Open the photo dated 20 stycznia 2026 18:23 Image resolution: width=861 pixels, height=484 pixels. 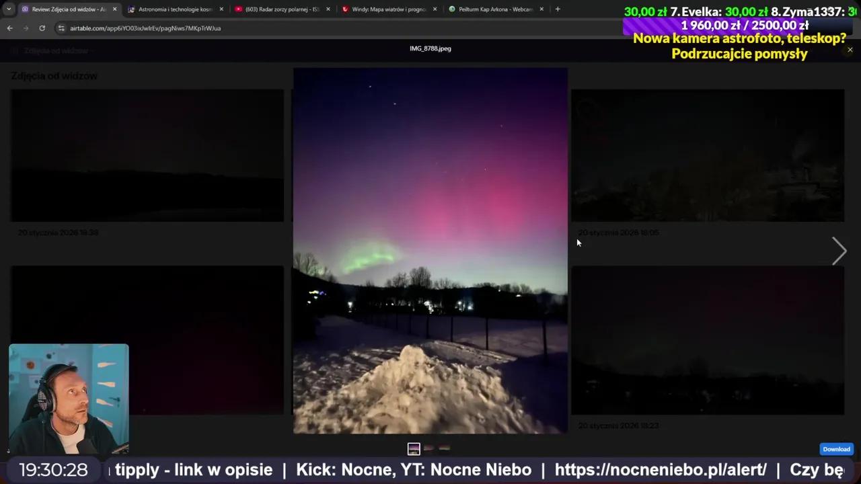tap(708, 341)
